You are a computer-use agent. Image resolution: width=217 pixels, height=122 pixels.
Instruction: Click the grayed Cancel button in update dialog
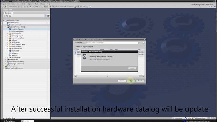point(132,68)
